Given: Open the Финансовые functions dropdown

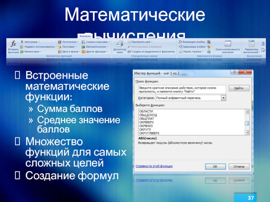Looking at the screenshot, I should click(x=31, y=52).
